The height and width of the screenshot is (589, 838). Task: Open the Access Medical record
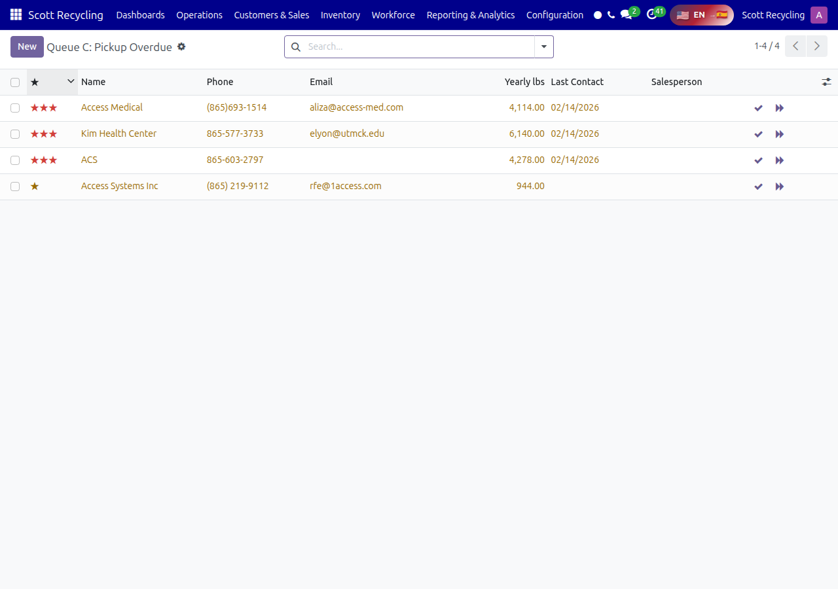tap(112, 107)
